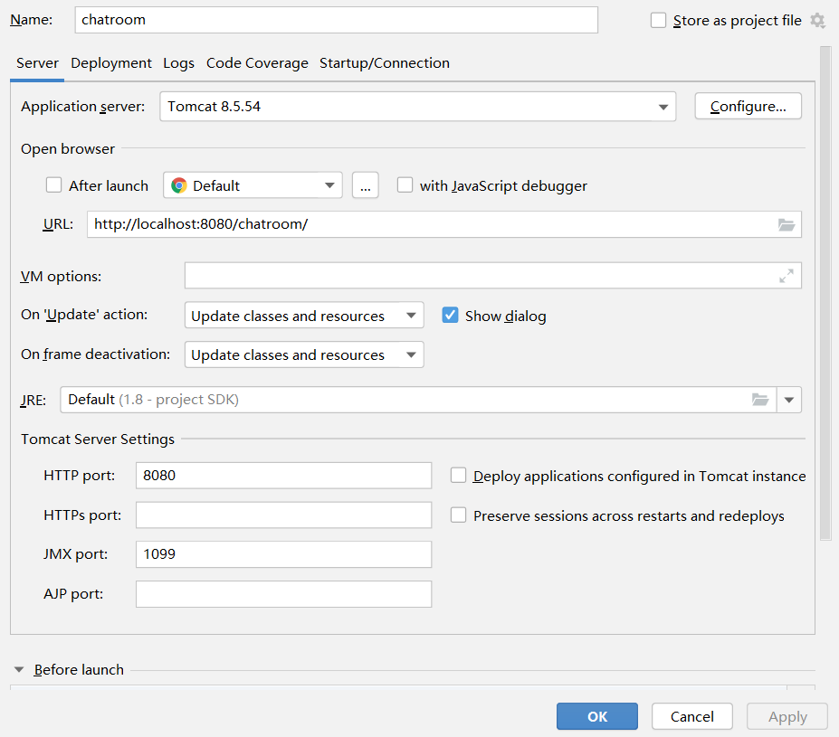Click the Chrome icon in the browser selector

180,185
